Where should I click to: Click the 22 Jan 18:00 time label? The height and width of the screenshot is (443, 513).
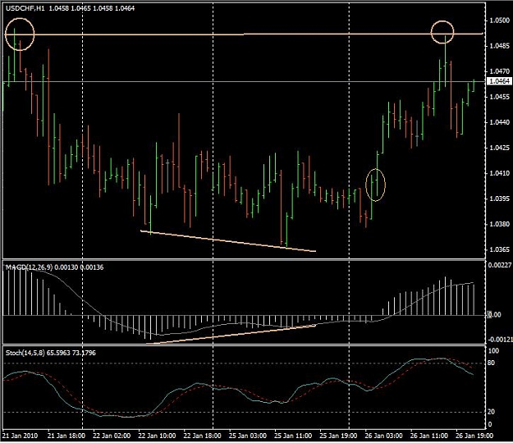tap(202, 436)
